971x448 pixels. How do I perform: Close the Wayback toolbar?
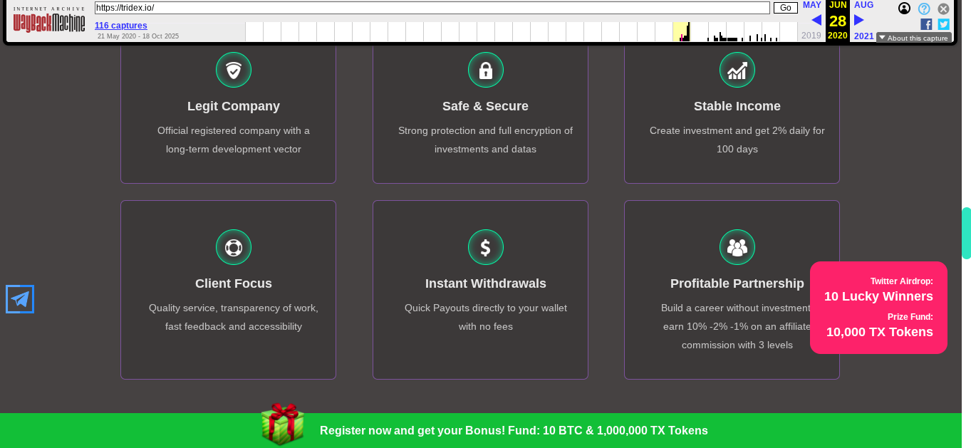[x=943, y=9]
